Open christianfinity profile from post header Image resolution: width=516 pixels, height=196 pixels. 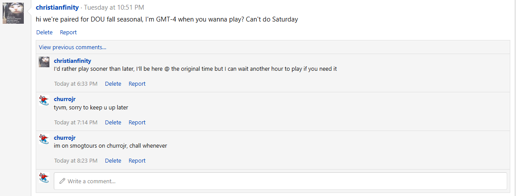click(x=57, y=7)
